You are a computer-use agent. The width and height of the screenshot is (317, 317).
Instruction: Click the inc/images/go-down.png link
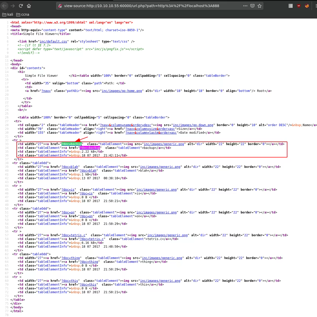point(193,125)
